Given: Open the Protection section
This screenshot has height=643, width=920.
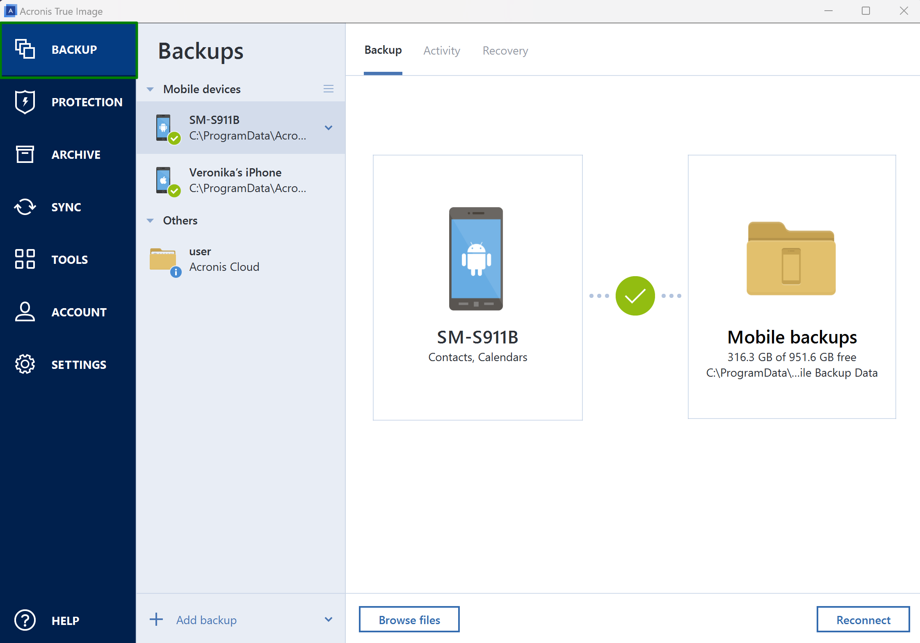Looking at the screenshot, I should click(68, 102).
